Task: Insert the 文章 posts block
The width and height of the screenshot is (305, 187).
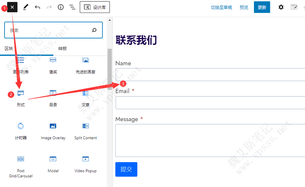Action: (85, 98)
